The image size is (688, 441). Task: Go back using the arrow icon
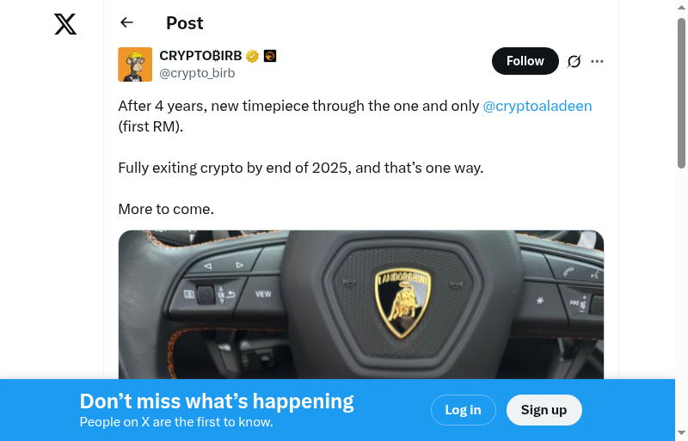tap(127, 23)
